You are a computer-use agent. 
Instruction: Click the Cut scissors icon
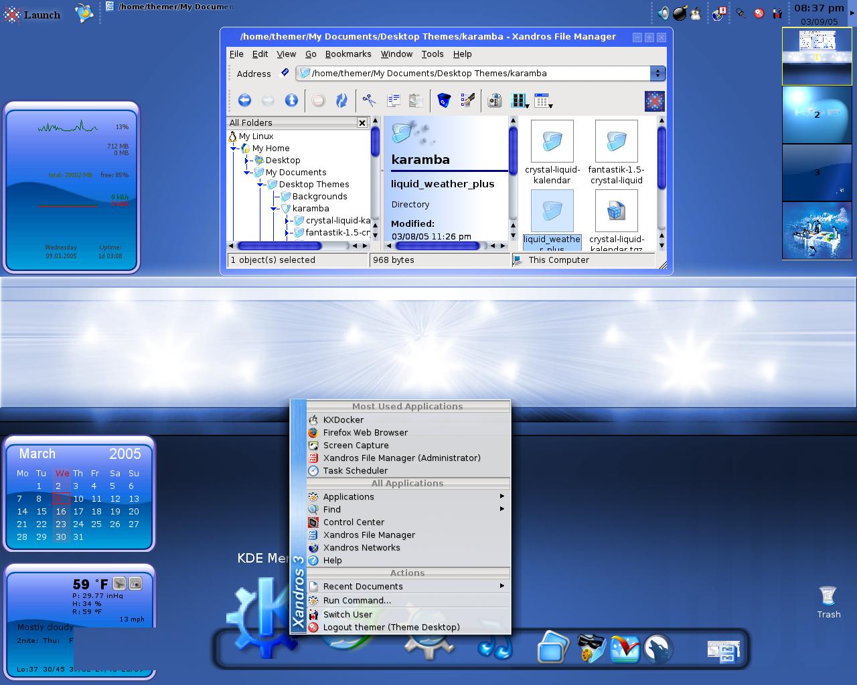click(369, 100)
